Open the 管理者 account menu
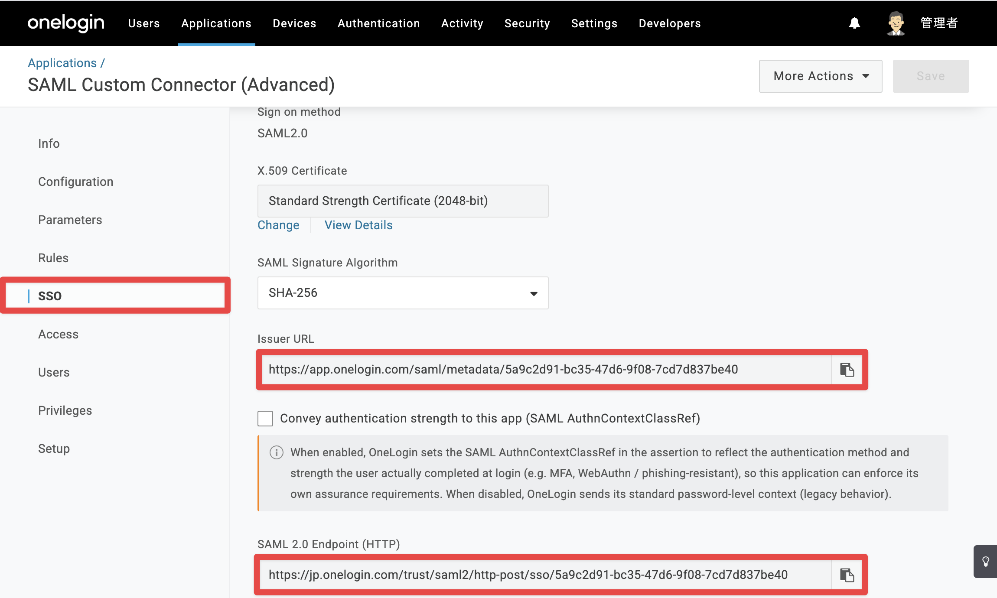This screenshot has height=598, width=997. coord(939,23)
